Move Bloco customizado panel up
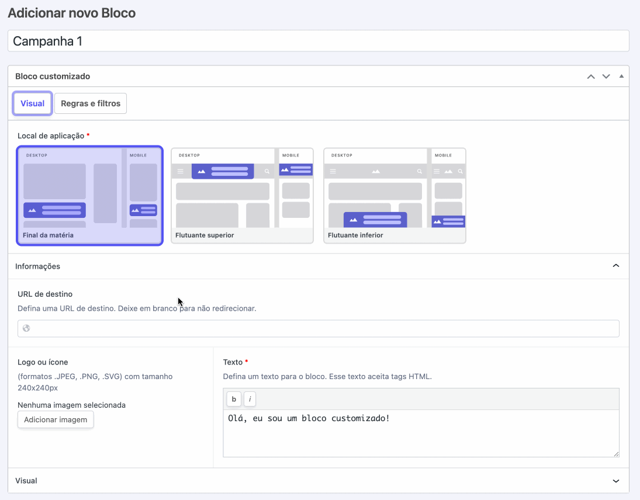The height and width of the screenshot is (500, 640). [x=591, y=77]
